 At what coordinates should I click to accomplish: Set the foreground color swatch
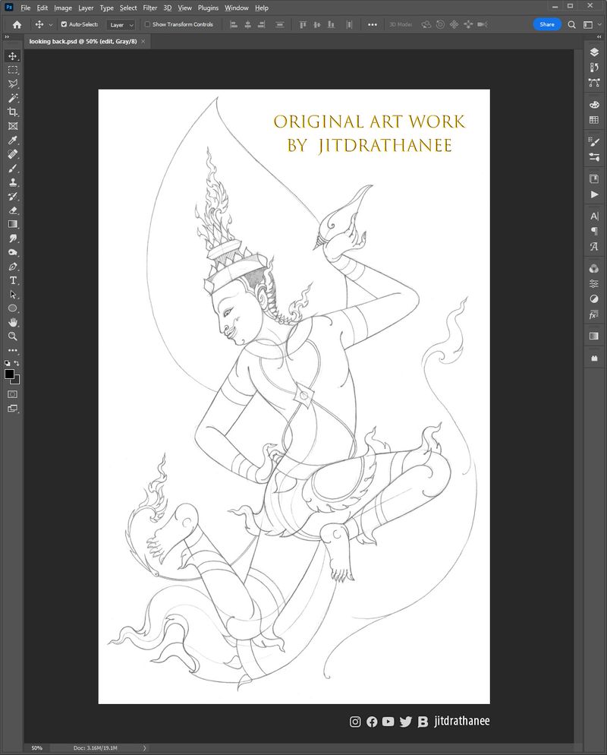click(9, 374)
